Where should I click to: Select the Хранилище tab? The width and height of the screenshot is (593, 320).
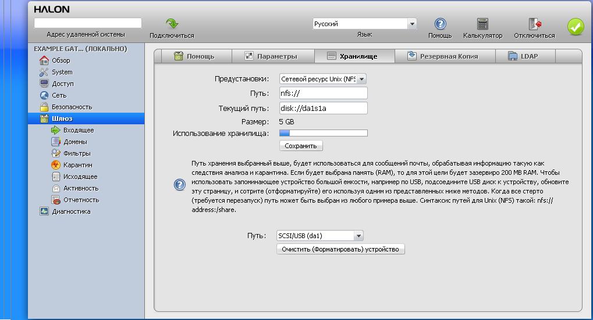tap(355, 56)
